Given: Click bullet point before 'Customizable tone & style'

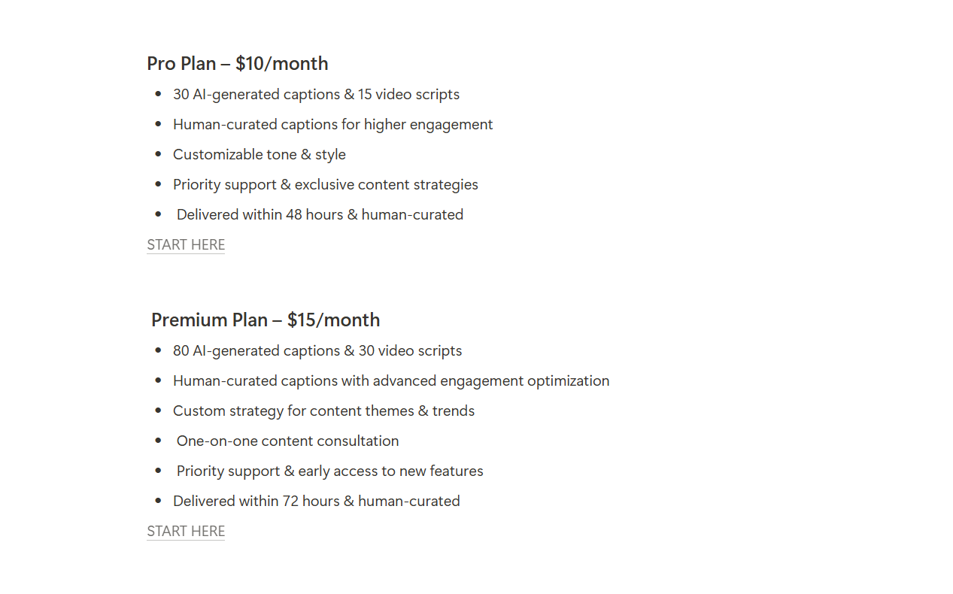Looking at the screenshot, I should [x=158, y=154].
